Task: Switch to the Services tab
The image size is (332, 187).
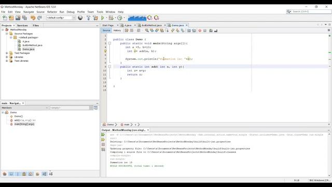Action: coord(22,25)
